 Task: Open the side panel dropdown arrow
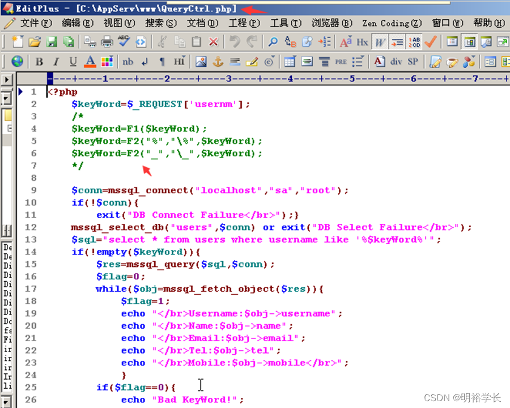(x=6, y=98)
